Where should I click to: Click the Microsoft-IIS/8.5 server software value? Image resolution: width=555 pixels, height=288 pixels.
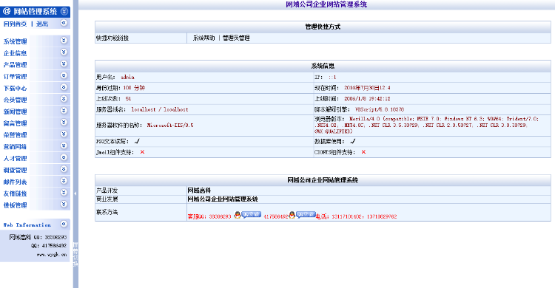coord(170,125)
